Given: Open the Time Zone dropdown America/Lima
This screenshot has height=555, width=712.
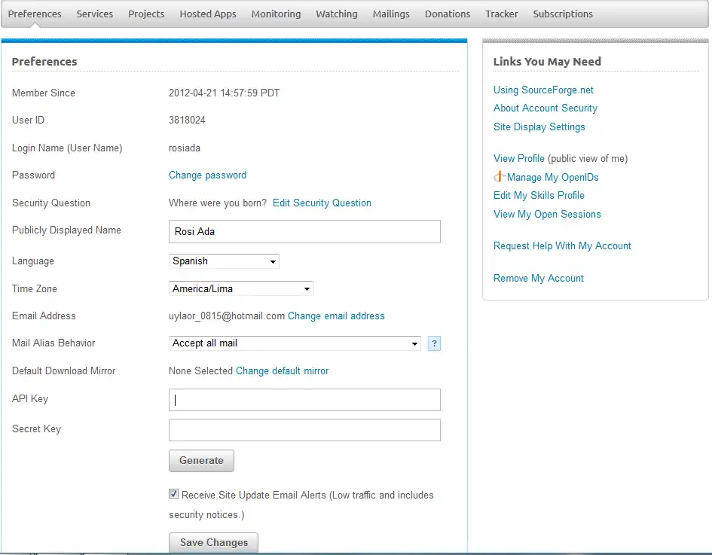Looking at the screenshot, I should 240,288.
